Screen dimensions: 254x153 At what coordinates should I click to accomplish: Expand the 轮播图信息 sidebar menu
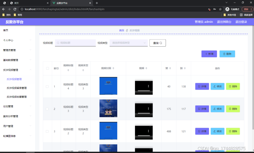18,136
